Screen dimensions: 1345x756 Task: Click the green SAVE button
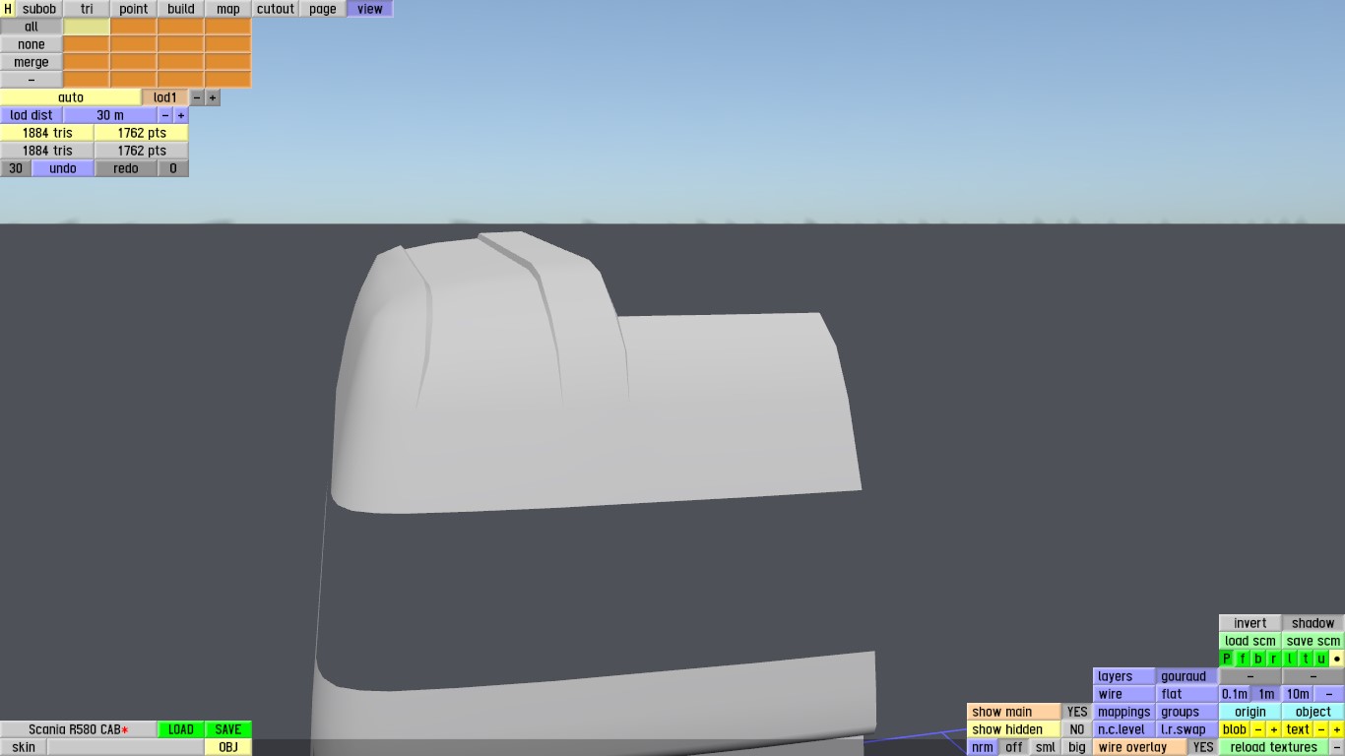pyautogui.click(x=228, y=729)
